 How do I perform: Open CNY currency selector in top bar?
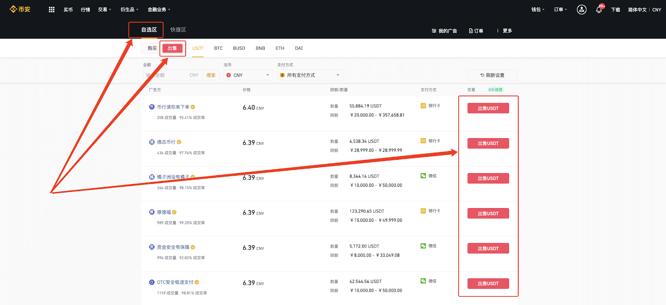[x=656, y=10]
